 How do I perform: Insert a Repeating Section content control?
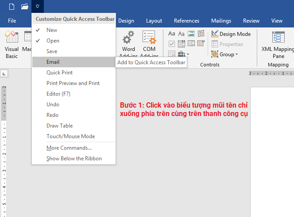tap(171, 54)
